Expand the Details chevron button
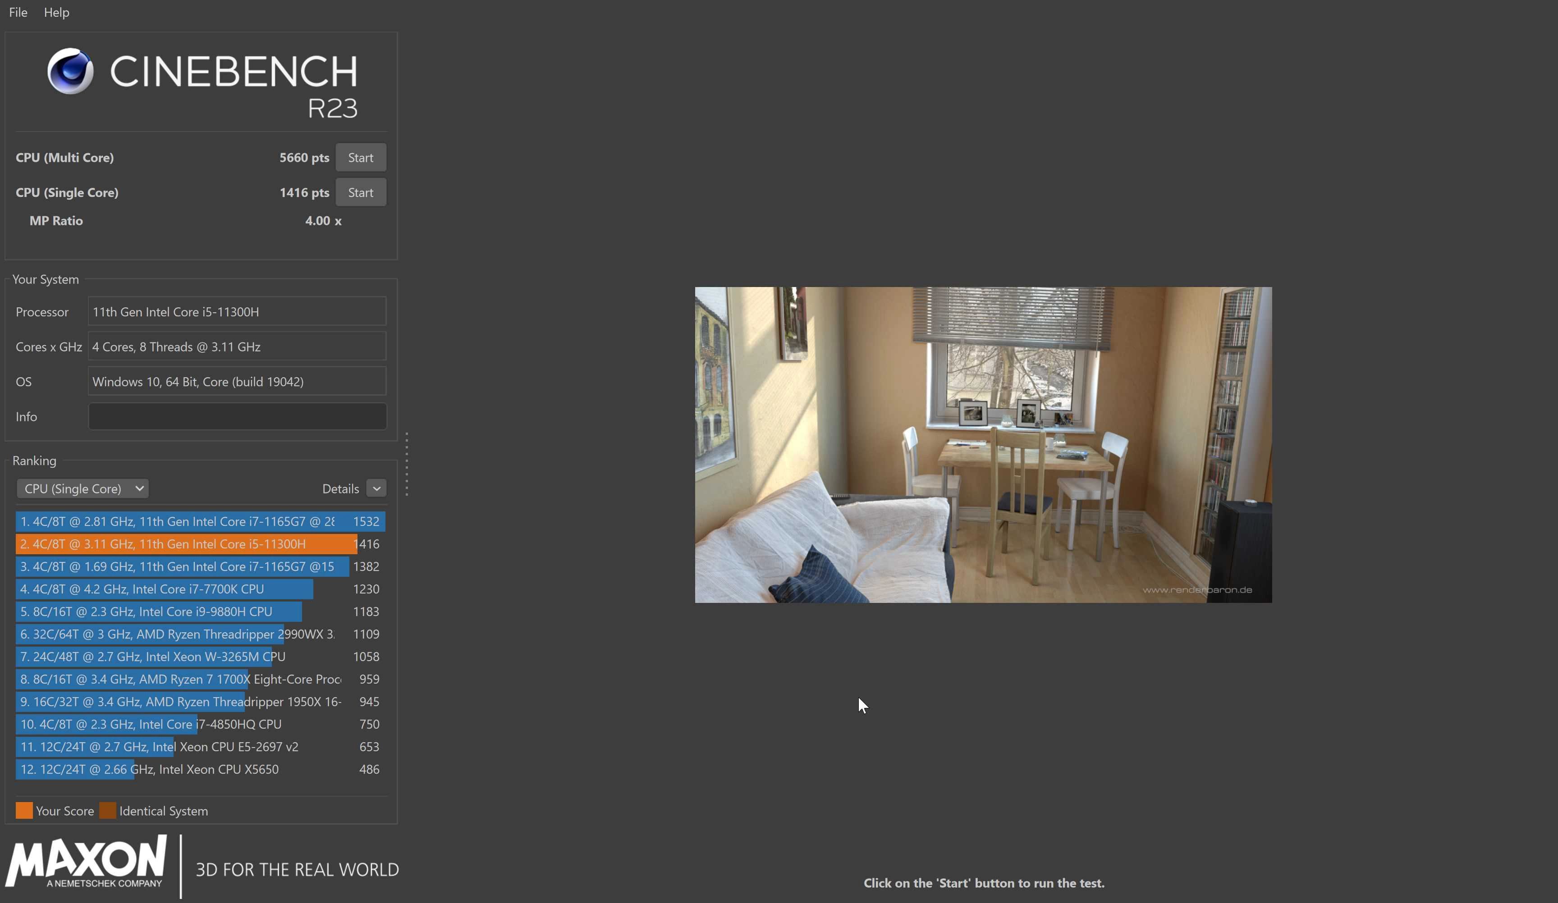This screenshot has height=903, width=1558. [x=376, y=488]
